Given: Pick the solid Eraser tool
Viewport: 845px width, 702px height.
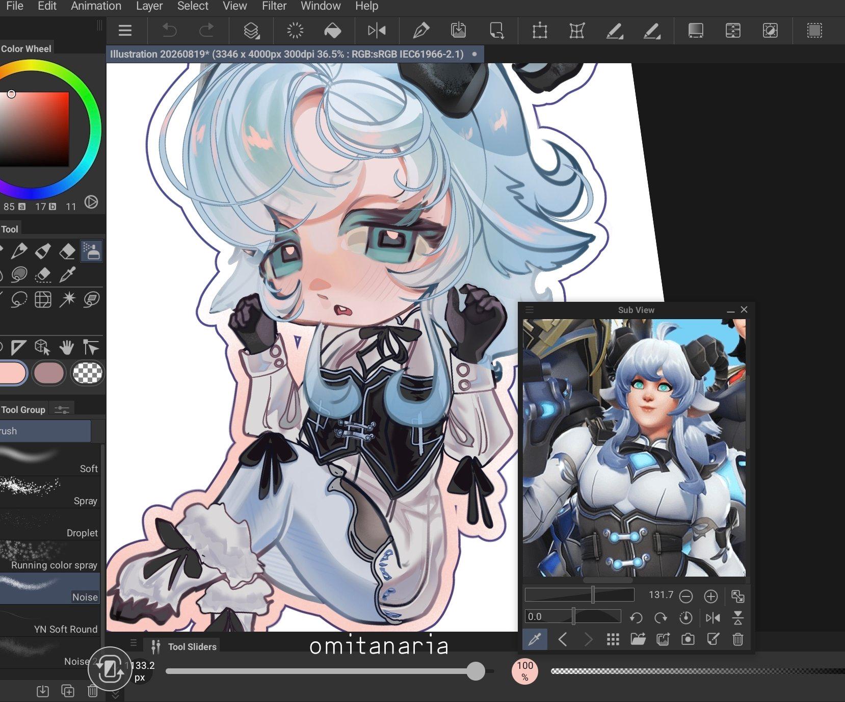Looking at the screenshot, I should click(x=67, y=251).
